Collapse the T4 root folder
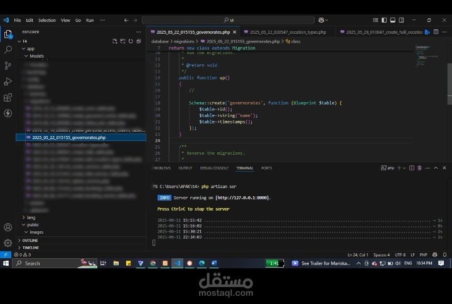 [19, 41]
